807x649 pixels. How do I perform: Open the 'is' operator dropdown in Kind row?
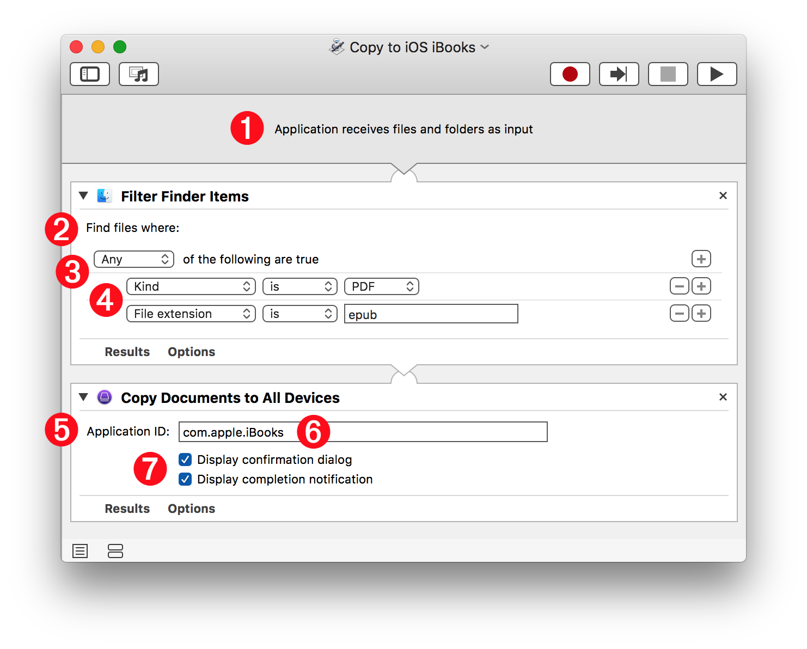[x=300, y=286]
